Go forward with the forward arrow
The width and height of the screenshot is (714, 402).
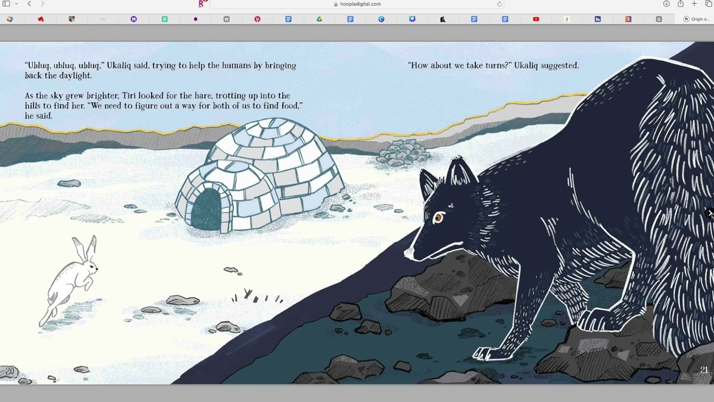click(x=42, y=4)
